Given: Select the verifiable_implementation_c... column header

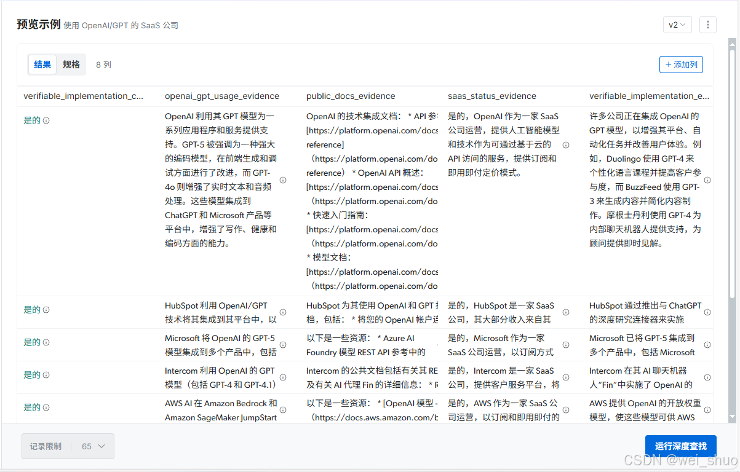Looking at the screenshot, I should tap(83, 96).
